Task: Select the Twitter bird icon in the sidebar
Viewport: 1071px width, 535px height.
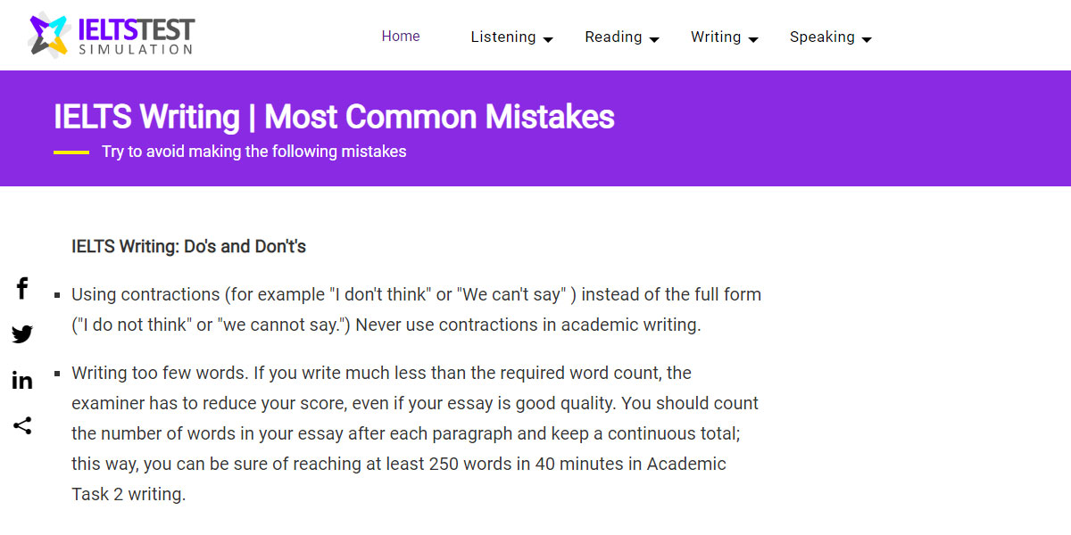Action: click(21, 333)
